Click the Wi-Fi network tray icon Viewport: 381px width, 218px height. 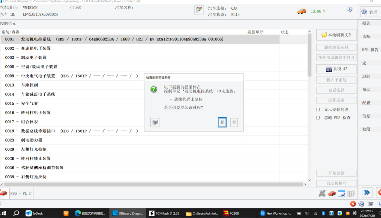click(315, 214)
